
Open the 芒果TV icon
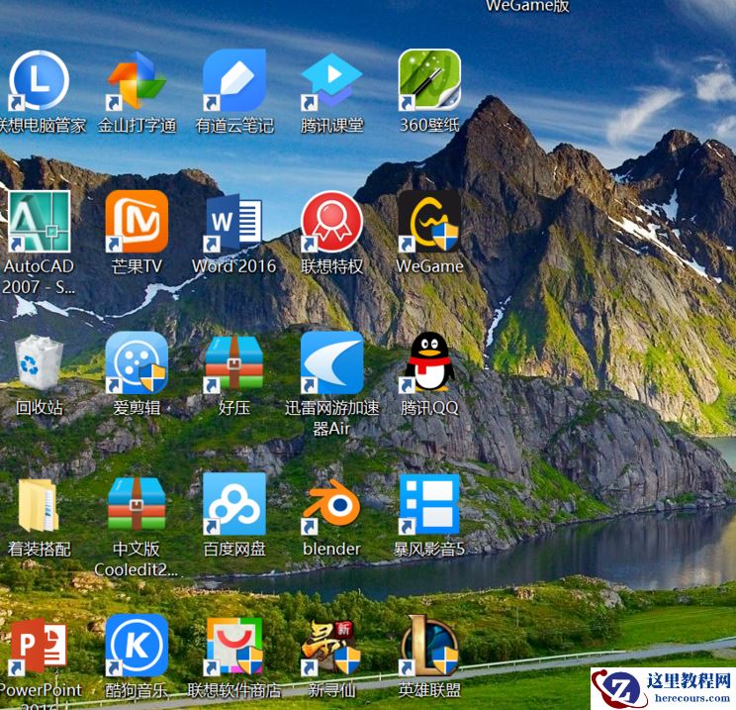point(137,222)
